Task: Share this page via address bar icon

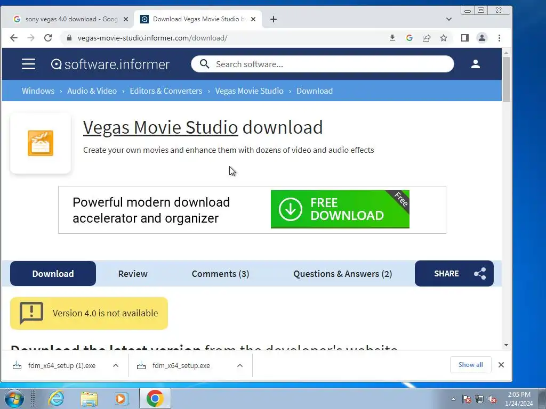Action: [x=427, y=38]
